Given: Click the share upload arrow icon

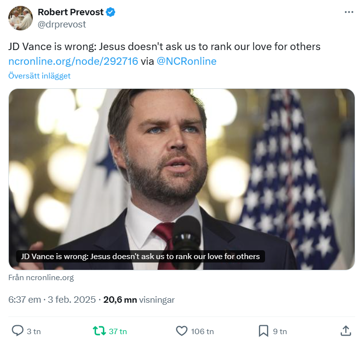Looking at the screenshot, I should (x=345, y=331).
